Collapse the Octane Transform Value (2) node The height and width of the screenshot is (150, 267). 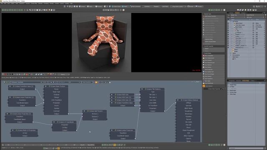pyautogui.click(x=10, y=86)
